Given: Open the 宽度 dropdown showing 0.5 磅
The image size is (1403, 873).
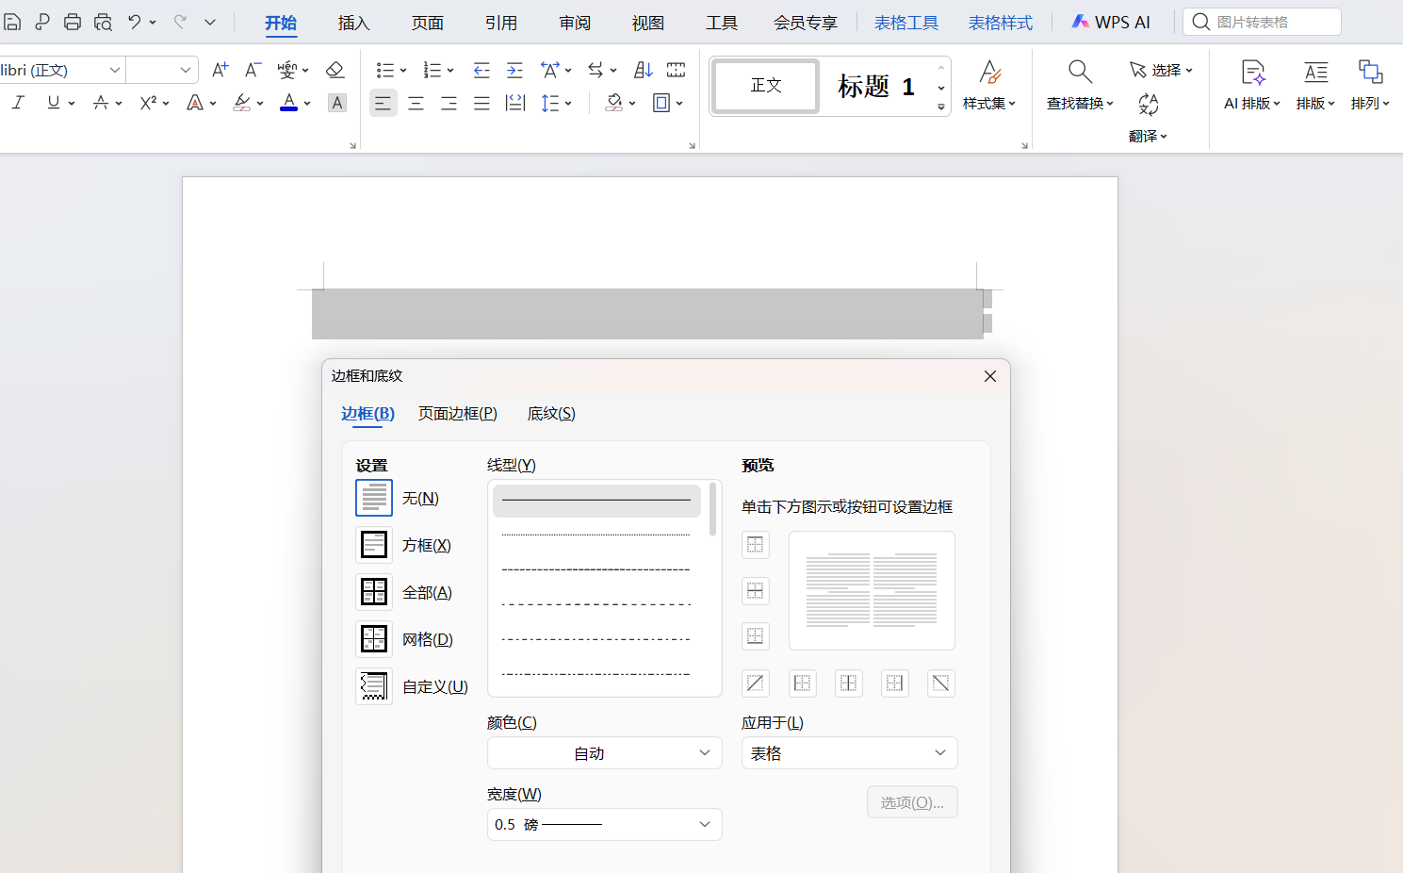Looking at the screenshot, I should pos(604,824).
